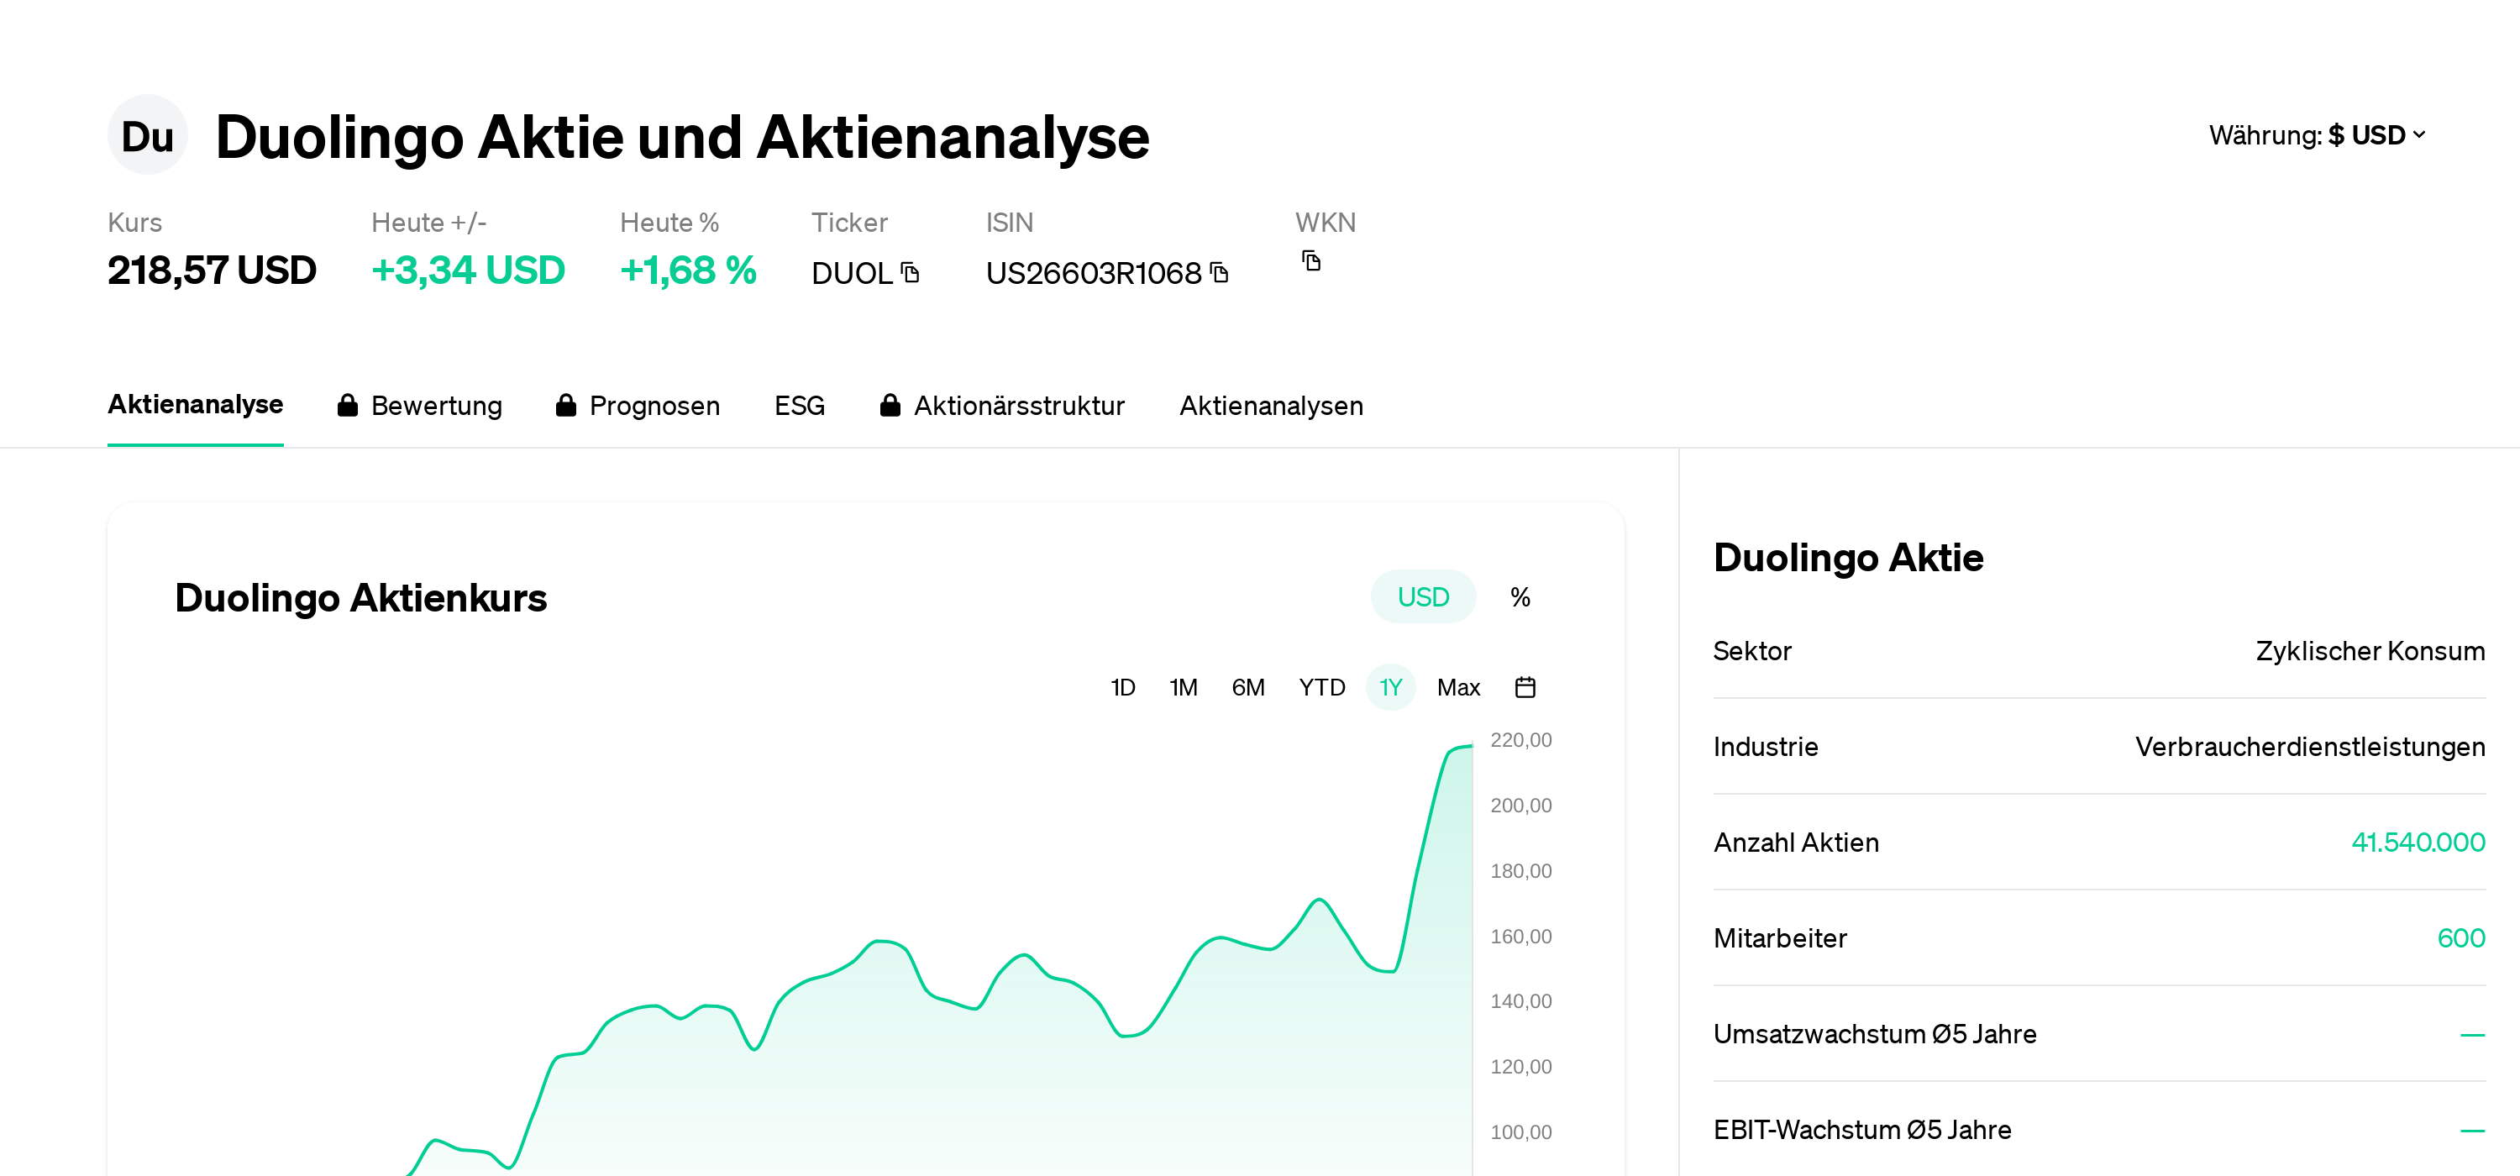The width and height of the screenshot is (2520, 1176).
Task: Click the Anzahl Aktien value 41.540.000
Action: coord(2418,842)
